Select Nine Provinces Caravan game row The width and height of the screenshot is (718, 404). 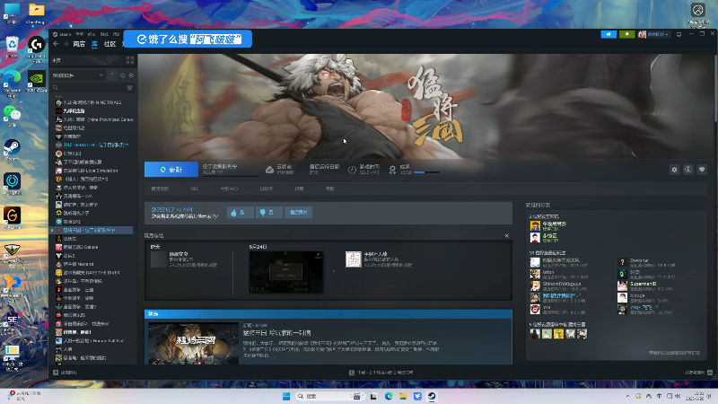point(94,119)
